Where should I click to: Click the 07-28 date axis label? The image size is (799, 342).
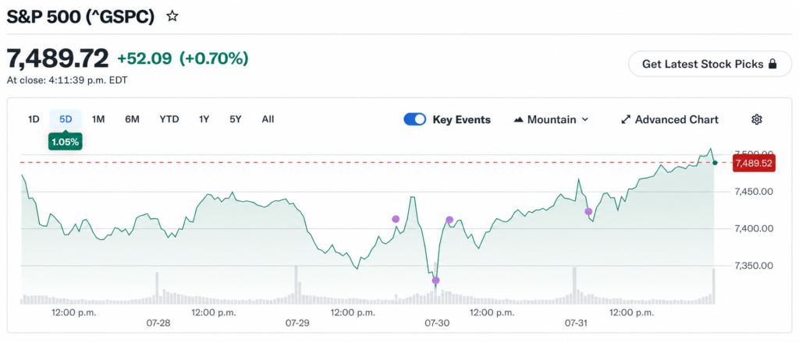pos(158,323)
